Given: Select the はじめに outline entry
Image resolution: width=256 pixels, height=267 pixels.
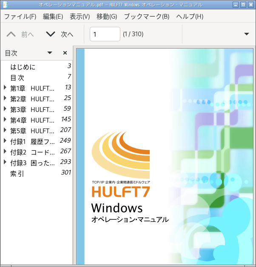Looking at the screenshot, I should pyautogui.click(x=37, y=67).
